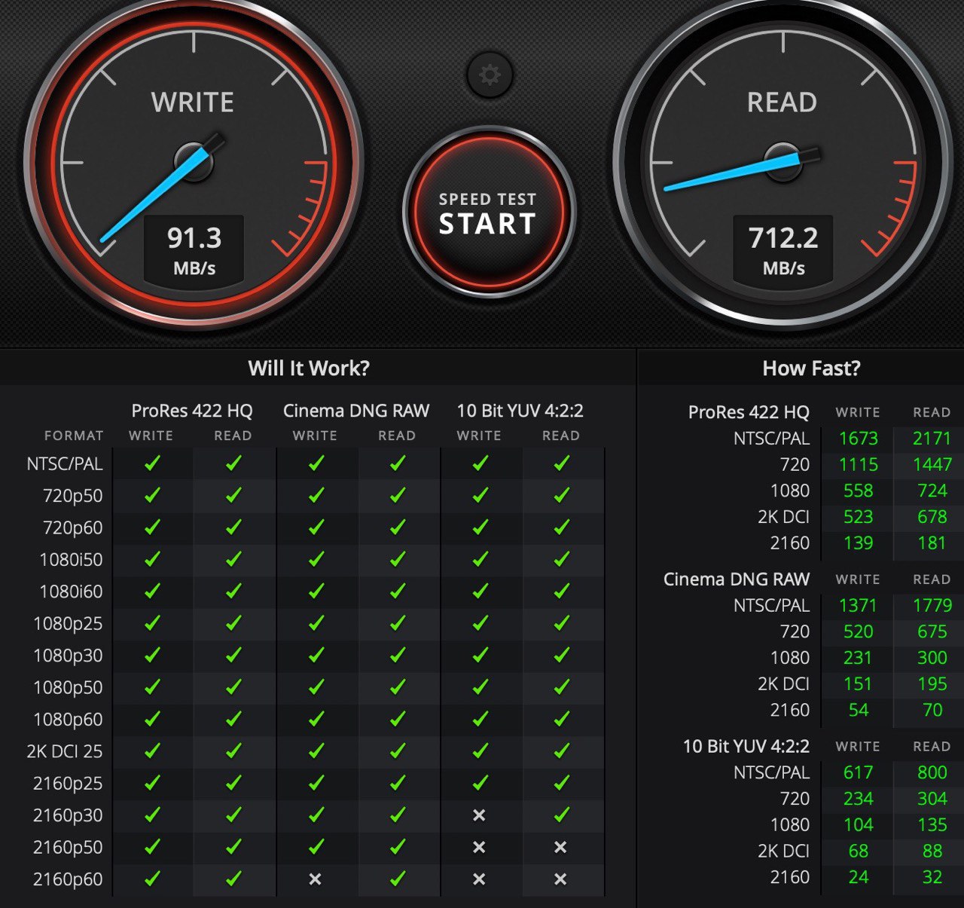
Task: Click the 'Will It Work?' panel heading
Action: click(309, 368)
